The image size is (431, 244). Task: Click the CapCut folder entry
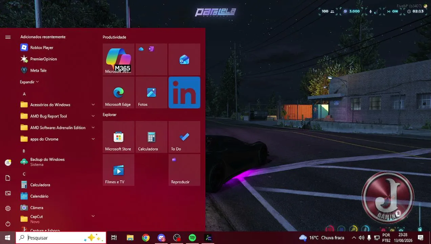pyautogui.click(x=58, y=219)
